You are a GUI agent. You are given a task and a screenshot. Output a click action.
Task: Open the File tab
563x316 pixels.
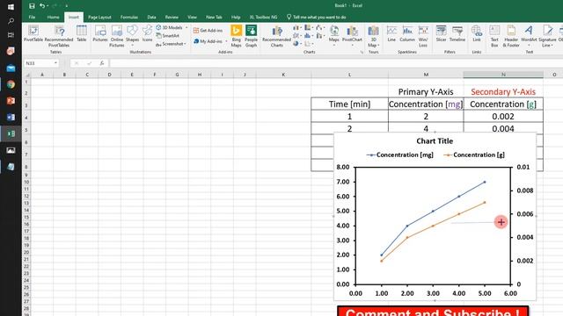tap(32, 18)
